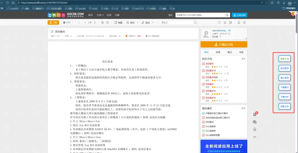
Task: Click the circled checkmark icon
Action: point(244,22)
